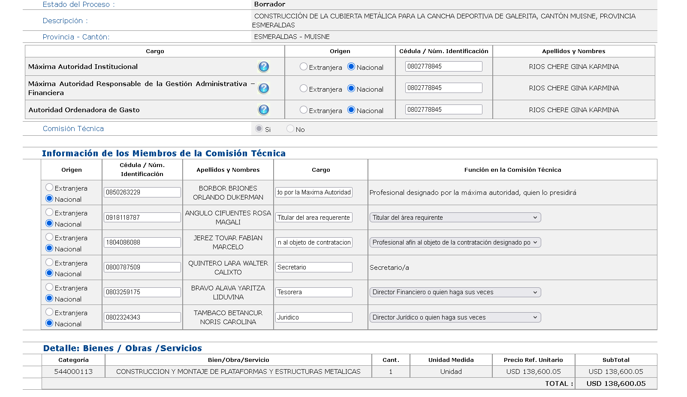The image size is (687, 397).
Task: Click cédula field of Máxima Autoridad Institucional
Action: (x=443, y=66)
